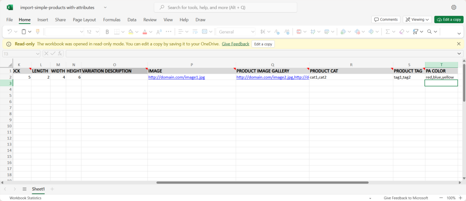466x201 pixels.
Task: Click the Borders icon
Action: [117, 32]
